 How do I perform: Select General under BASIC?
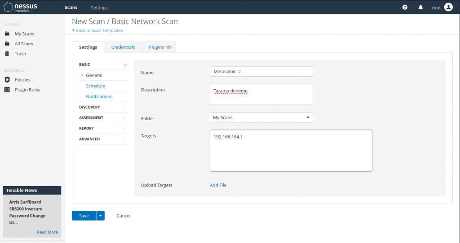tap(94, 75)
